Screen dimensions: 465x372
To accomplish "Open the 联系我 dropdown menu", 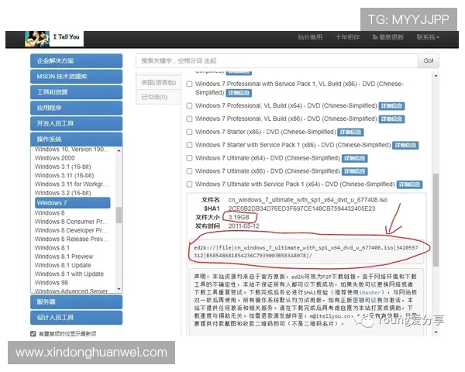I will point(428,37).
